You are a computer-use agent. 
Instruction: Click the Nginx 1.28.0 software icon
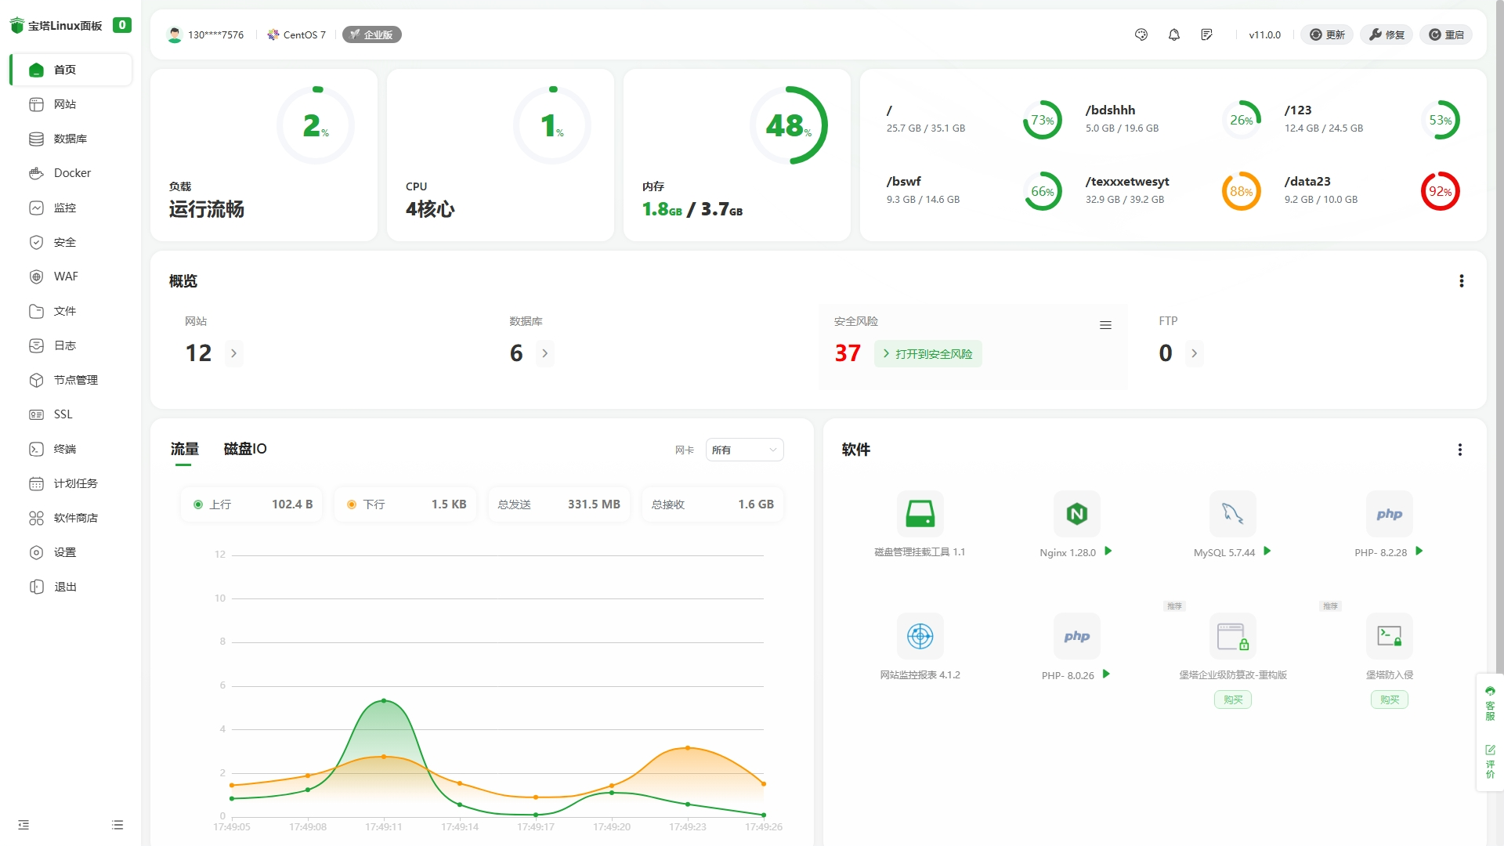click(1076, 514)
